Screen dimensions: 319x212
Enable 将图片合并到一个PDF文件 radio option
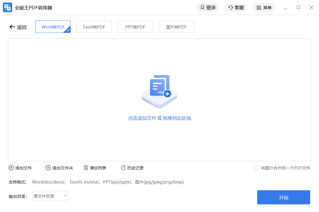[257, 168]
